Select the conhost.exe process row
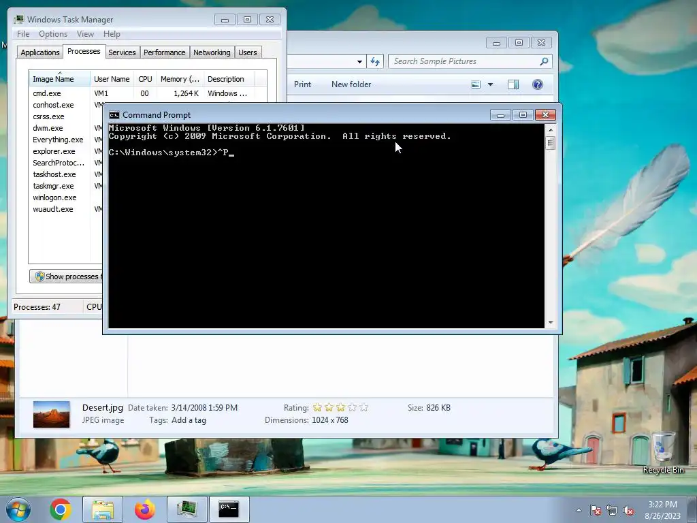This screenshot has width=697, height=523. coord(66,105)
